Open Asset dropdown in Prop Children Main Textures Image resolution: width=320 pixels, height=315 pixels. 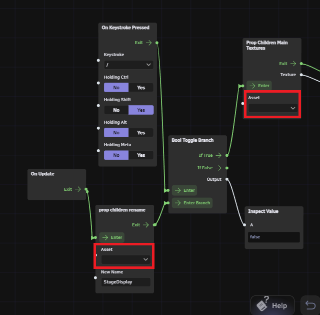(273, 108)
